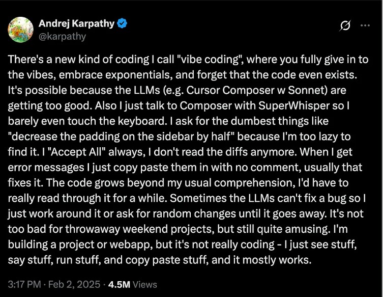Click the 4.5M view count

click(x=119, y=284)
